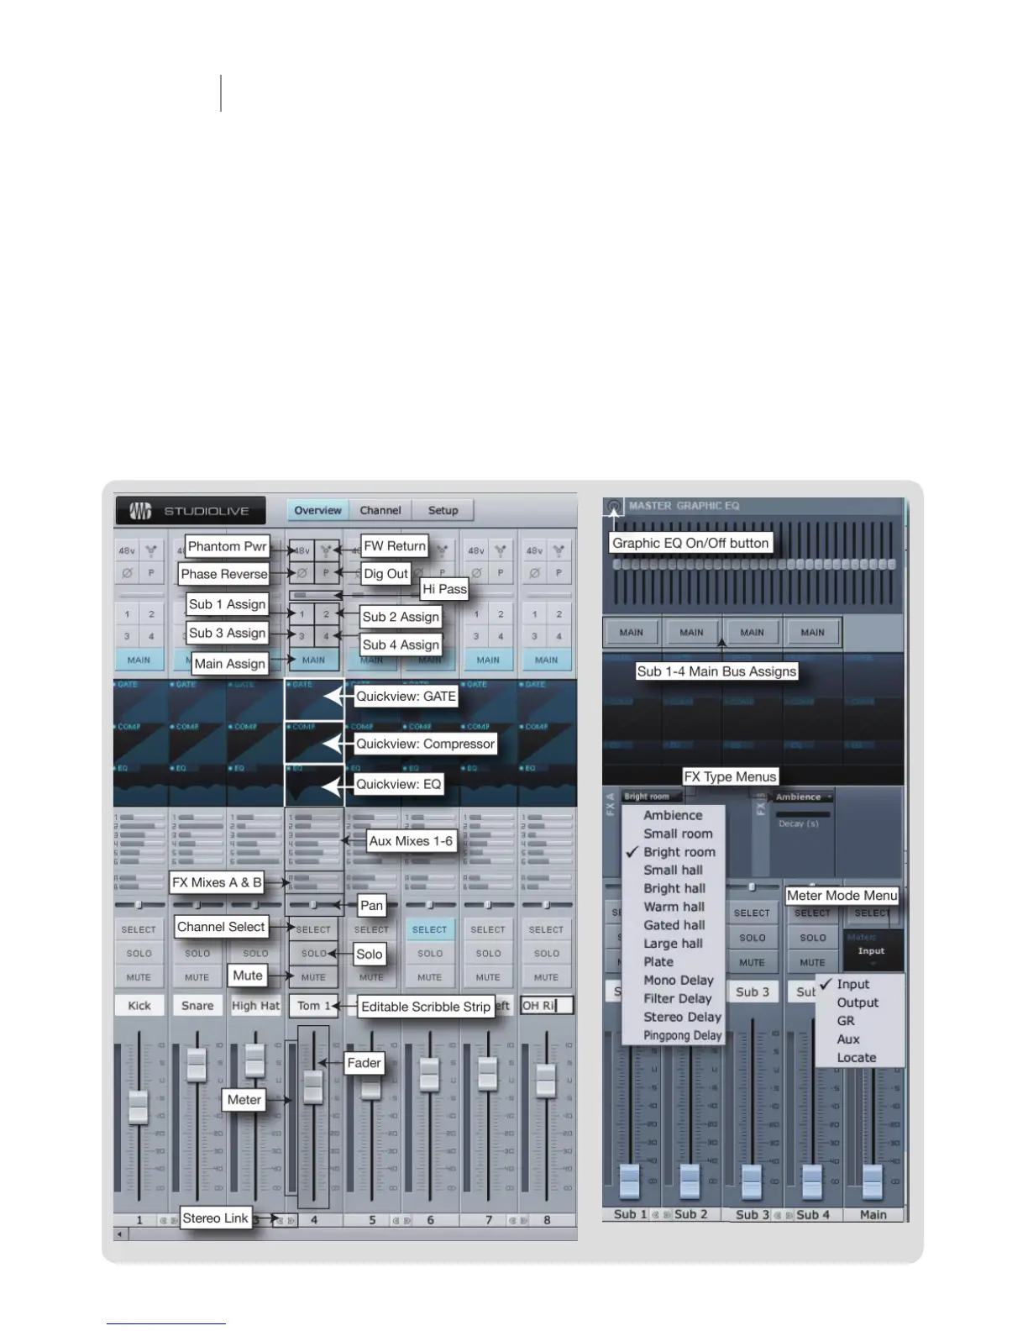Click the PreSonus StudioLive logo
The image size is (1028, 1331).
[x=191, y=511]
